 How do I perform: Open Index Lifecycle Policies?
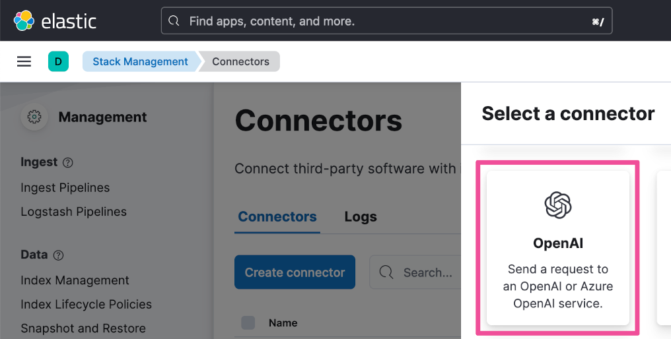coord(86,304)
